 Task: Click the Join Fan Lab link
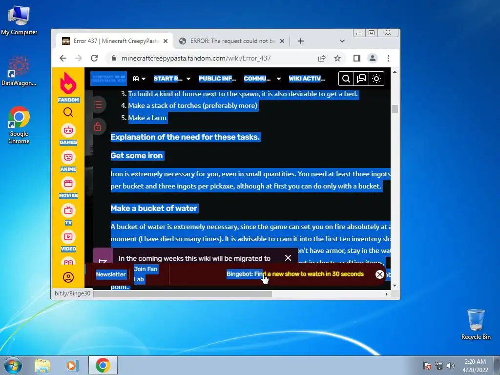point(146,274)
